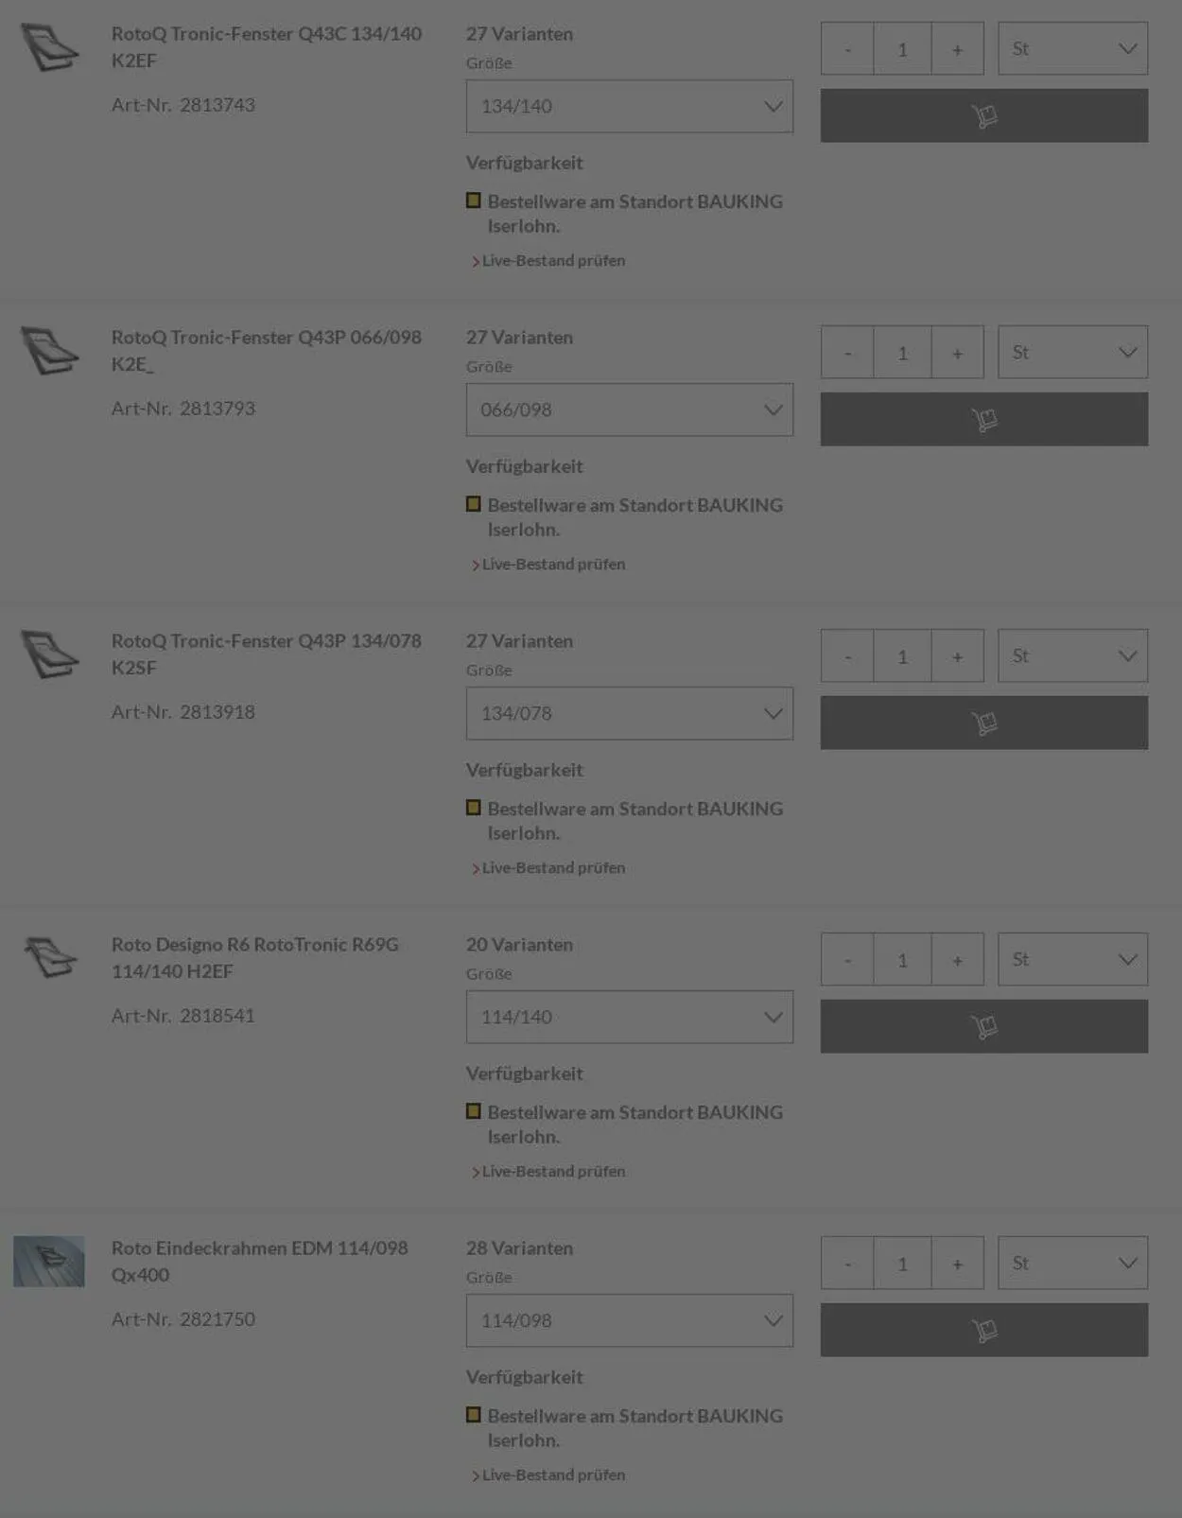Add Roto Eindeckrahmen EDM to cart
The height and width of the screenshot is (1518, 1182).
983,1330
